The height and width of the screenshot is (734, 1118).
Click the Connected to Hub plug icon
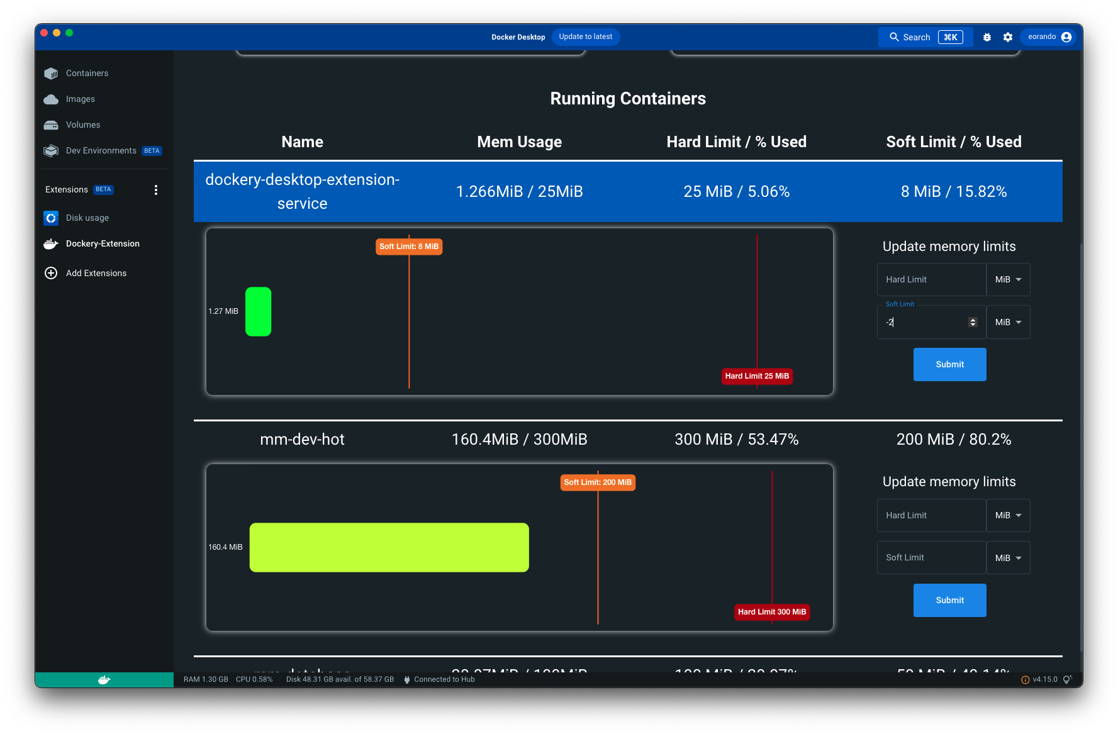pos(407,679)
